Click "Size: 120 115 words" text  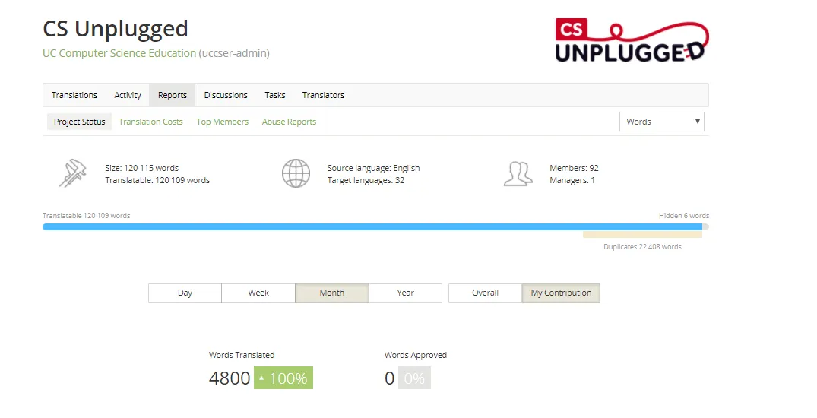141,168
